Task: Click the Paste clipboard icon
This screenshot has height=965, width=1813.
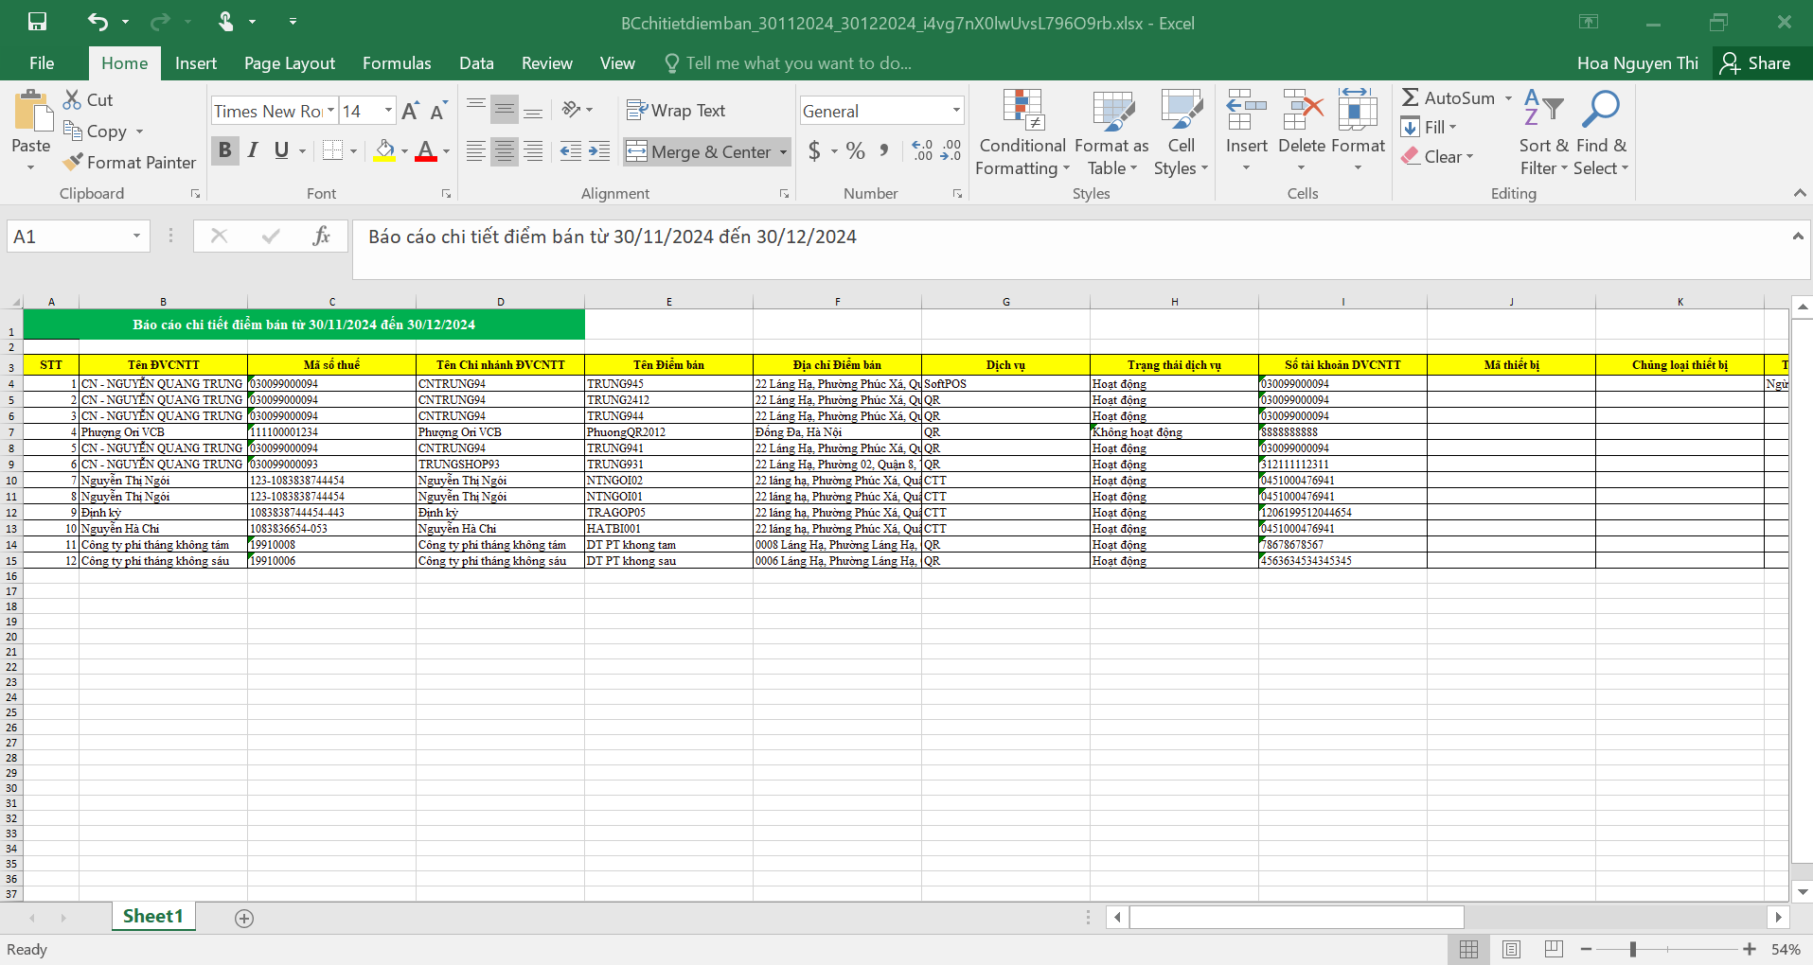Action: click(32, 112)
